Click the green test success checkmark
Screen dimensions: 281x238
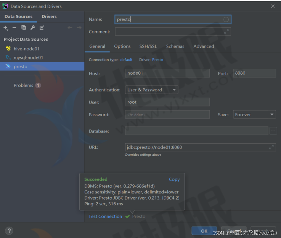coord(127,217)
